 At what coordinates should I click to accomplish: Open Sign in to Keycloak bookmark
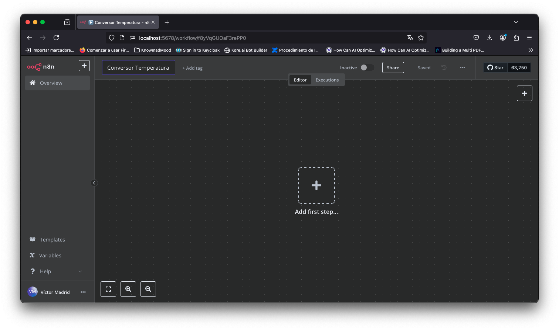pyautogui.click(x=198, y=50)
